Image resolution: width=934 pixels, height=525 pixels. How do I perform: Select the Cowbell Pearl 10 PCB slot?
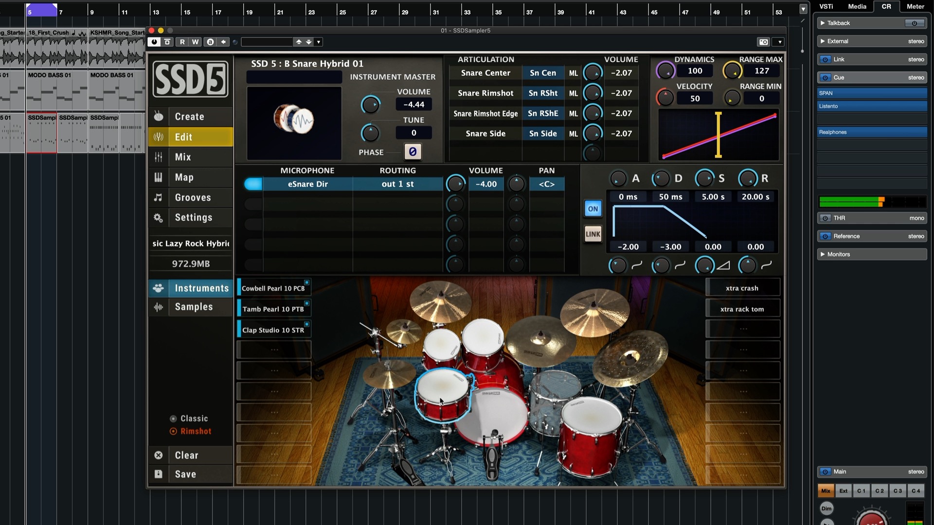(273, 288)
